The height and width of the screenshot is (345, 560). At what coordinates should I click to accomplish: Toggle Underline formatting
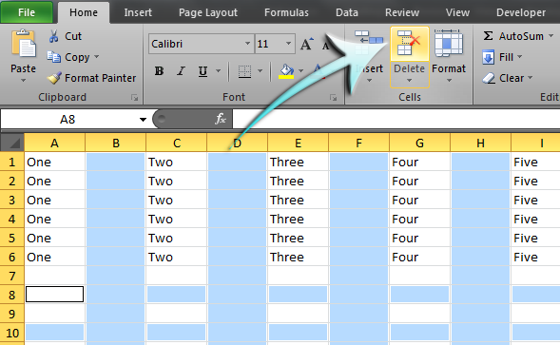click(203, 71)
